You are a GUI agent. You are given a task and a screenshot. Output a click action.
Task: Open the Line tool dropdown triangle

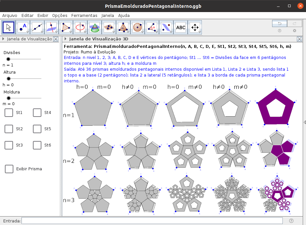click(42, 32)
